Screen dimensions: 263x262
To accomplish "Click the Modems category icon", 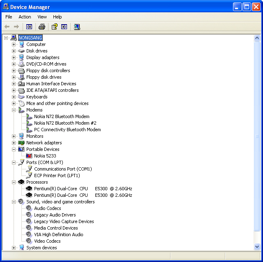I will pos(21,110).
